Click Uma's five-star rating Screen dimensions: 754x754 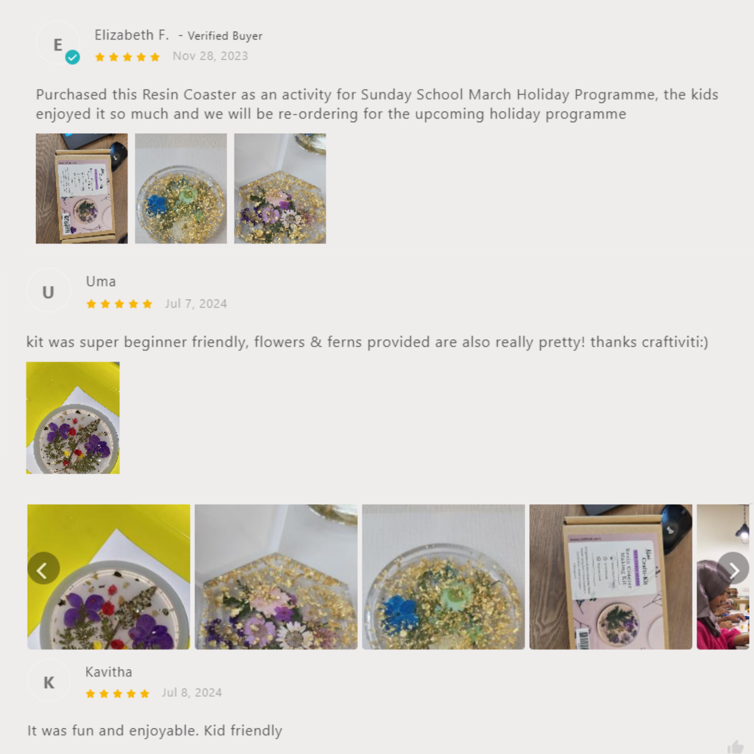pyautogui.click(x=119, y=304)
